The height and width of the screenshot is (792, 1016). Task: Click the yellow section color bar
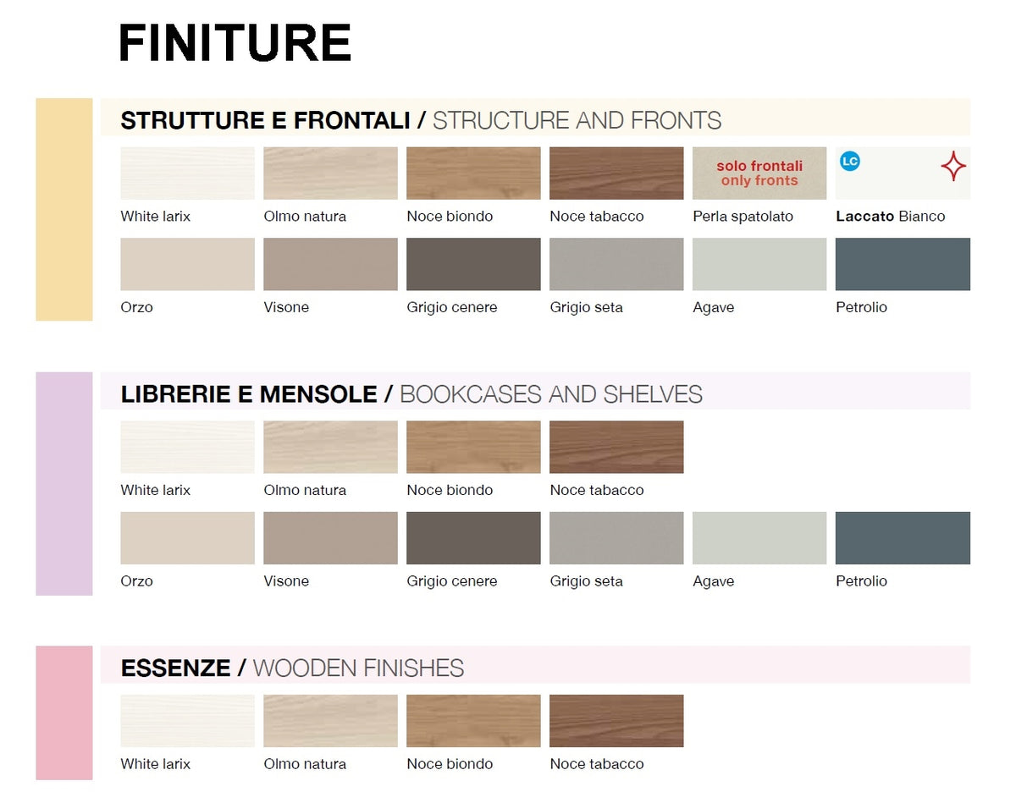pyautogui.click(x=63, y=209)
